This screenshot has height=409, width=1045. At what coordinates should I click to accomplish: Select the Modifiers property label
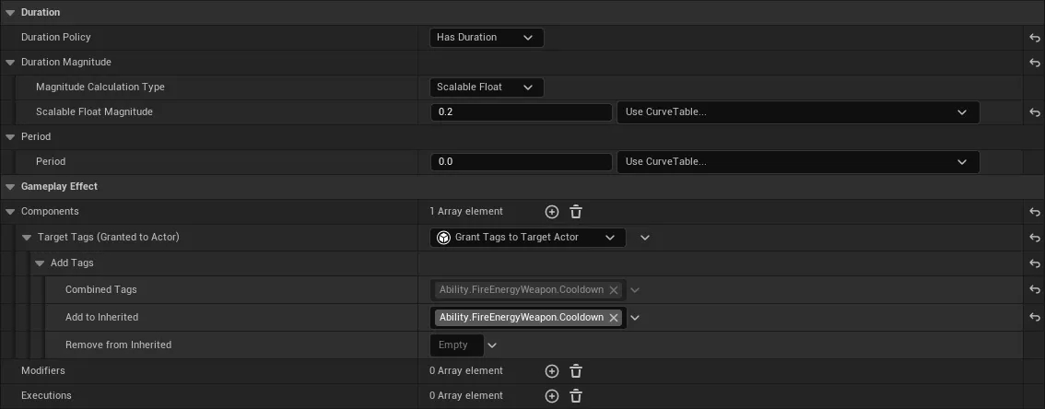(43, 370)
